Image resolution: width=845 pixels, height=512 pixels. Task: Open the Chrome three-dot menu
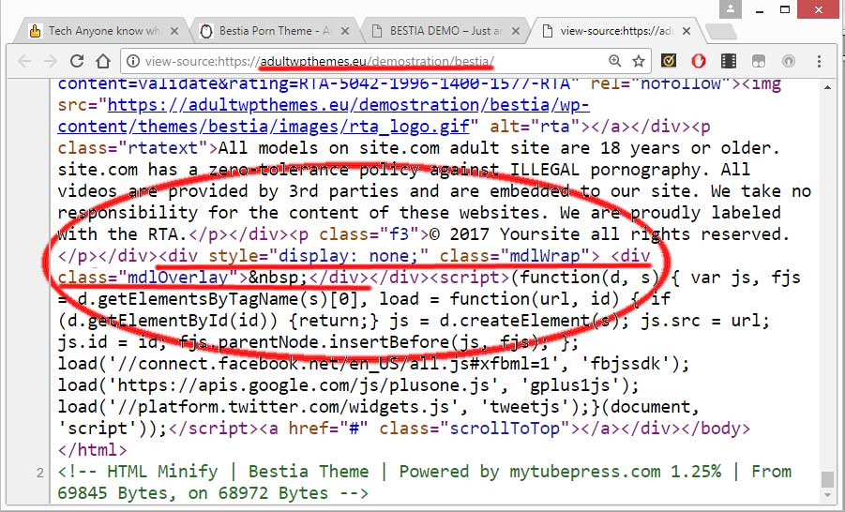819,61
